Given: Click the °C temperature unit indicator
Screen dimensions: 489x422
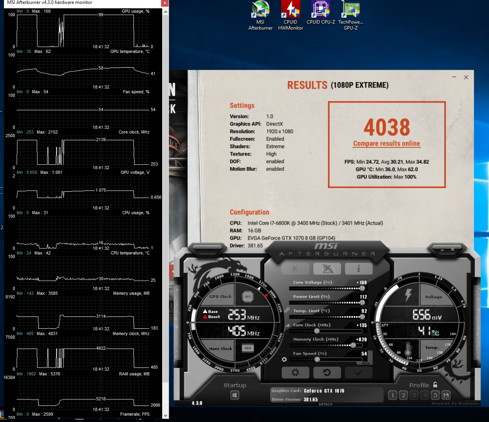Looking at the screenshot, I should [x=436, y=333].
